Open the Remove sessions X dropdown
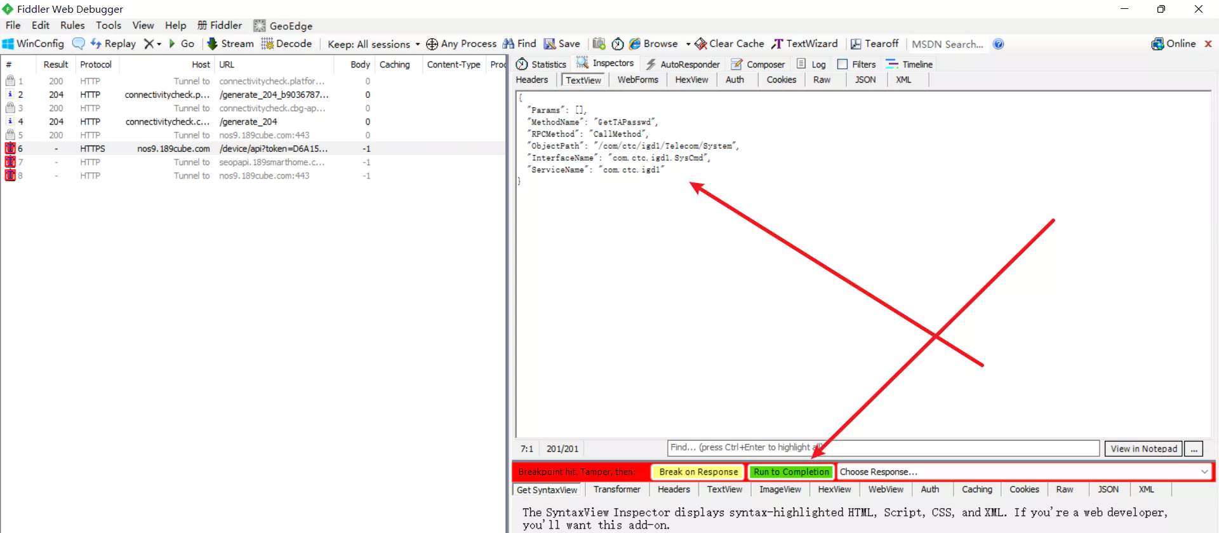Screen dimensions: 1219x533 pos(152,44)
